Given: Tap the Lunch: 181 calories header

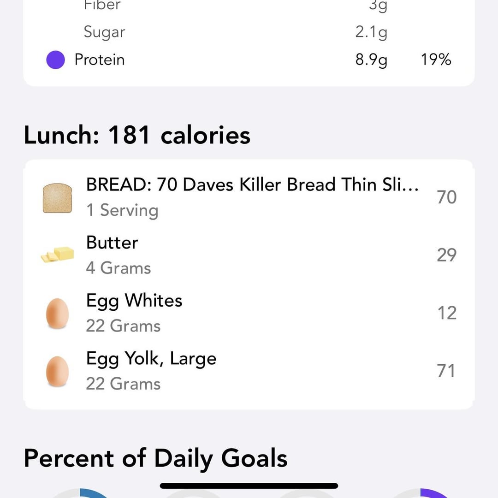Looking at the screenshot, I should tap(137, 135).
